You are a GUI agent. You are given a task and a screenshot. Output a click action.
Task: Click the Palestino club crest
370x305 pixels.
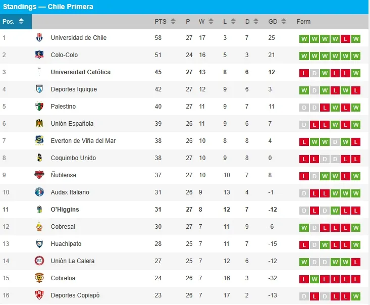point(39,107)
